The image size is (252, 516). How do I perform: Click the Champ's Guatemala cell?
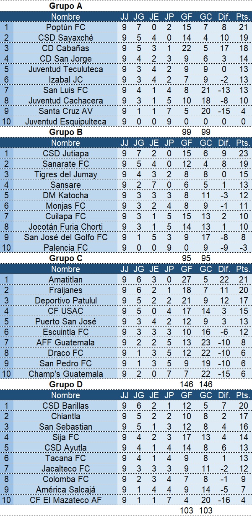[x=65, y=374]
